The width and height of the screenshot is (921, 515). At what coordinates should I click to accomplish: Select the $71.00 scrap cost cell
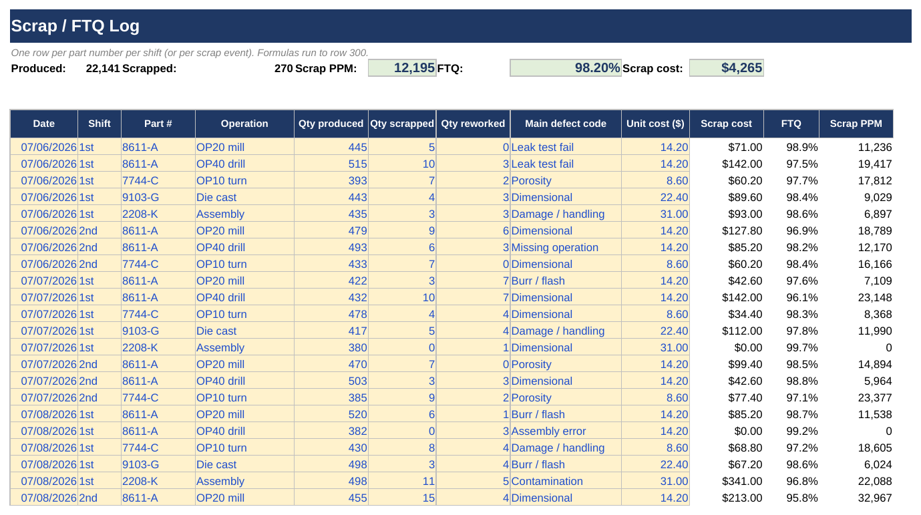[x=726, y=147]
